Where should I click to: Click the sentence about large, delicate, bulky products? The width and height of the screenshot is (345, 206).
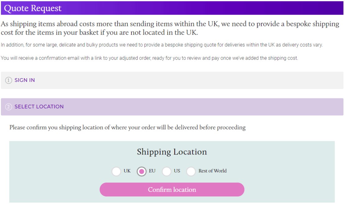[x=162, y=45]
